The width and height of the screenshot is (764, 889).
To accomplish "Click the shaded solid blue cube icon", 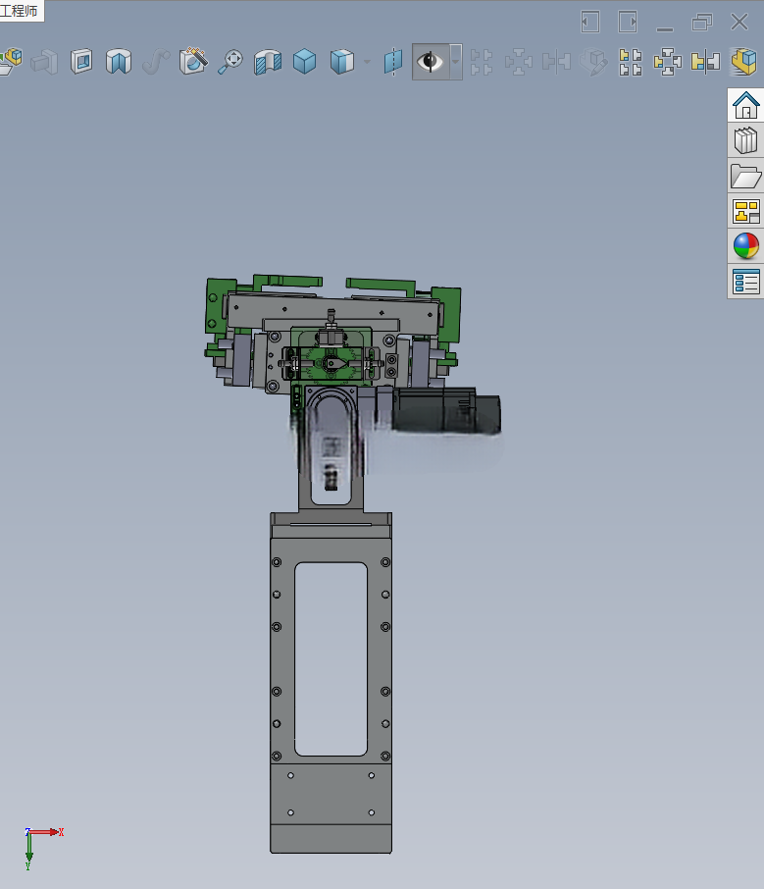I will [304, 61].
